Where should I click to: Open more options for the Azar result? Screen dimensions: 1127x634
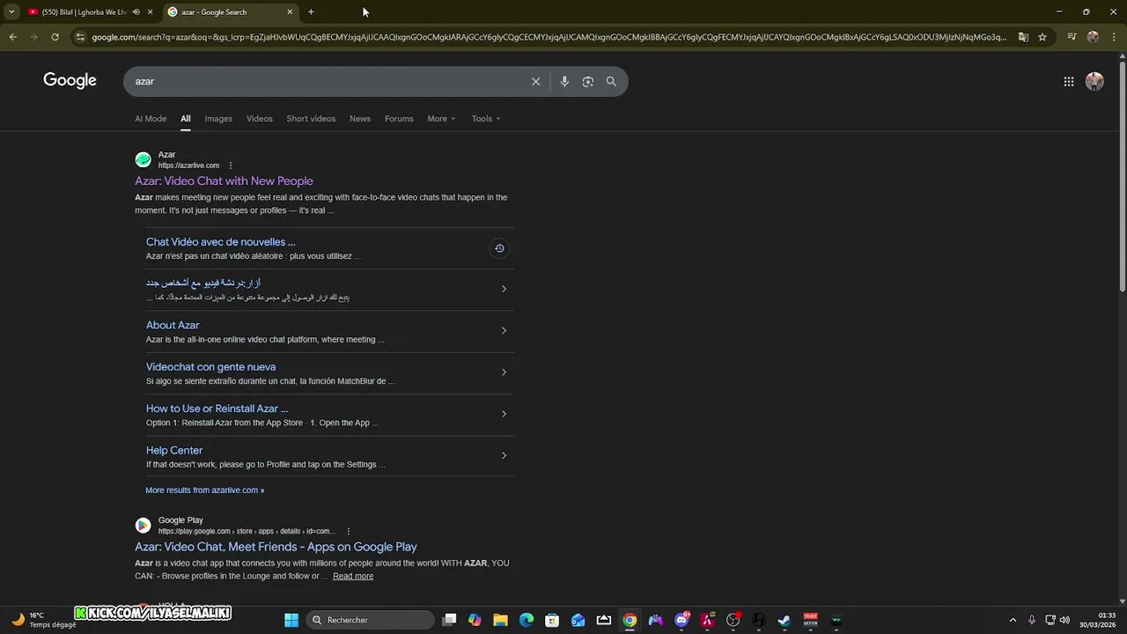(231, 166)
